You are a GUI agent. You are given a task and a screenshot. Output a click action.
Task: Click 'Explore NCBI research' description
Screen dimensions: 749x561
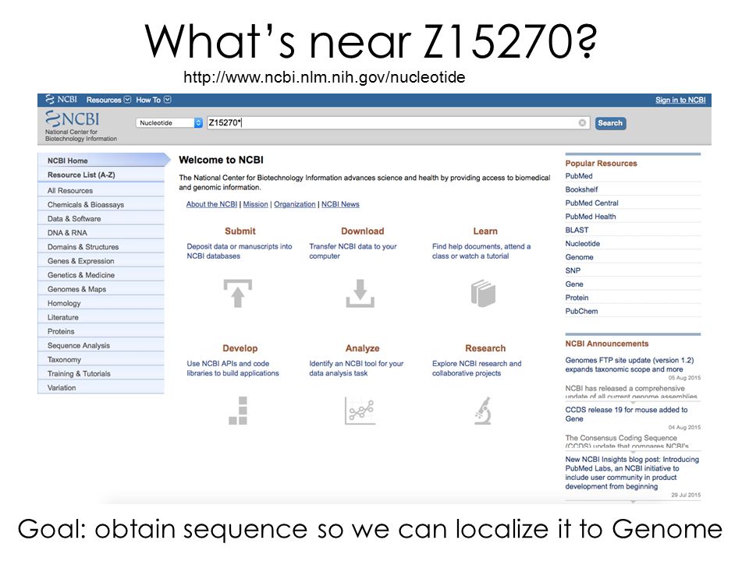(x=477, y=369)
